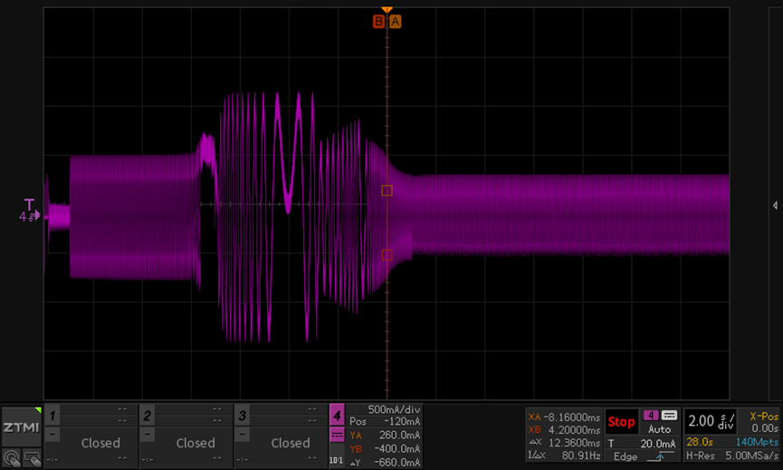The height and width of the screenshot is (470, 783).
Task: Switch the Auto trigger mode
Action: [659, 429]
